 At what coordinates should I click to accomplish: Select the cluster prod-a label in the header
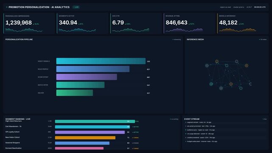point(238,7)
